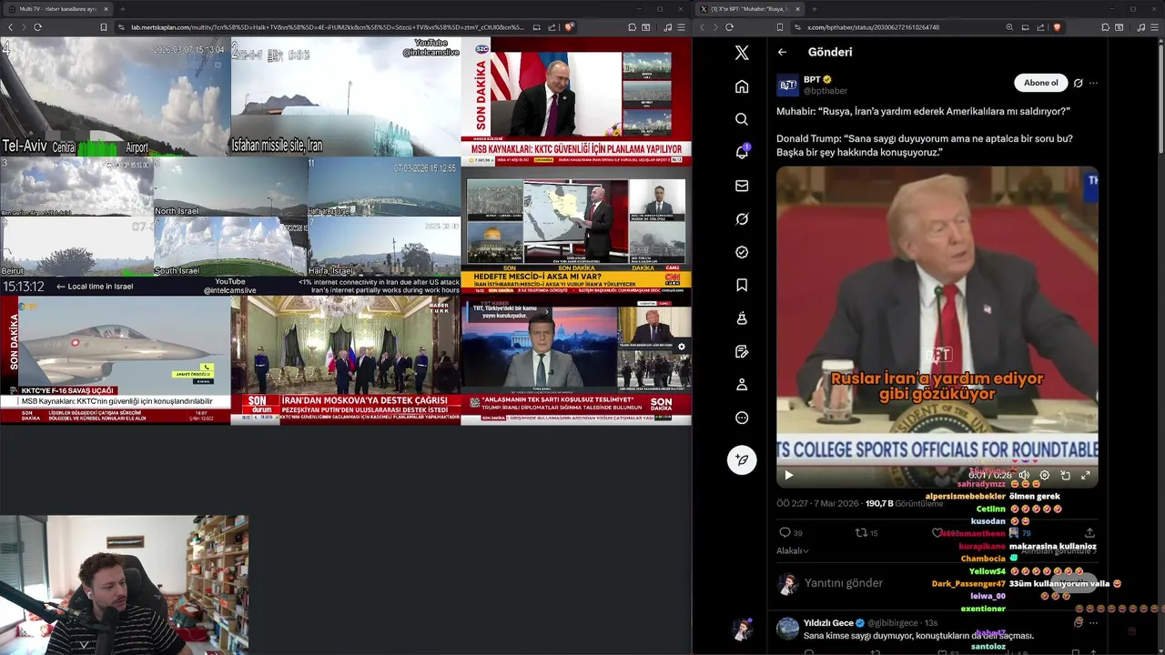
Task: Open Grok icon in X sidebar
Action: (x=742, y=219)
